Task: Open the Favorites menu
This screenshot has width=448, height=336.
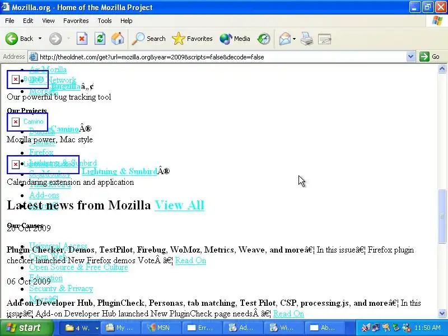Action: (x=76, y=21)
